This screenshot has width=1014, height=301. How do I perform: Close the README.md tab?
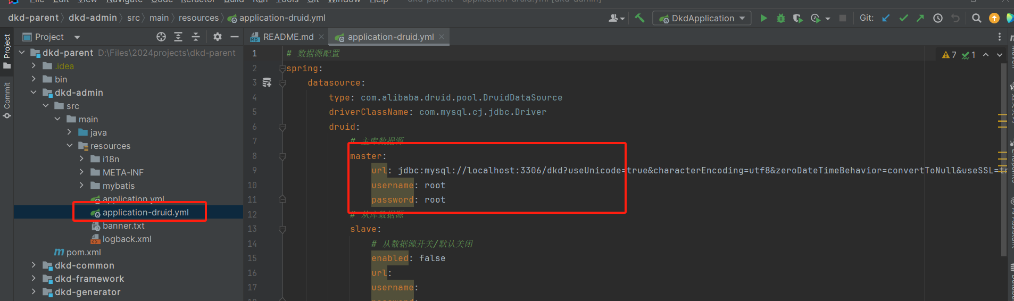(321, 37)
